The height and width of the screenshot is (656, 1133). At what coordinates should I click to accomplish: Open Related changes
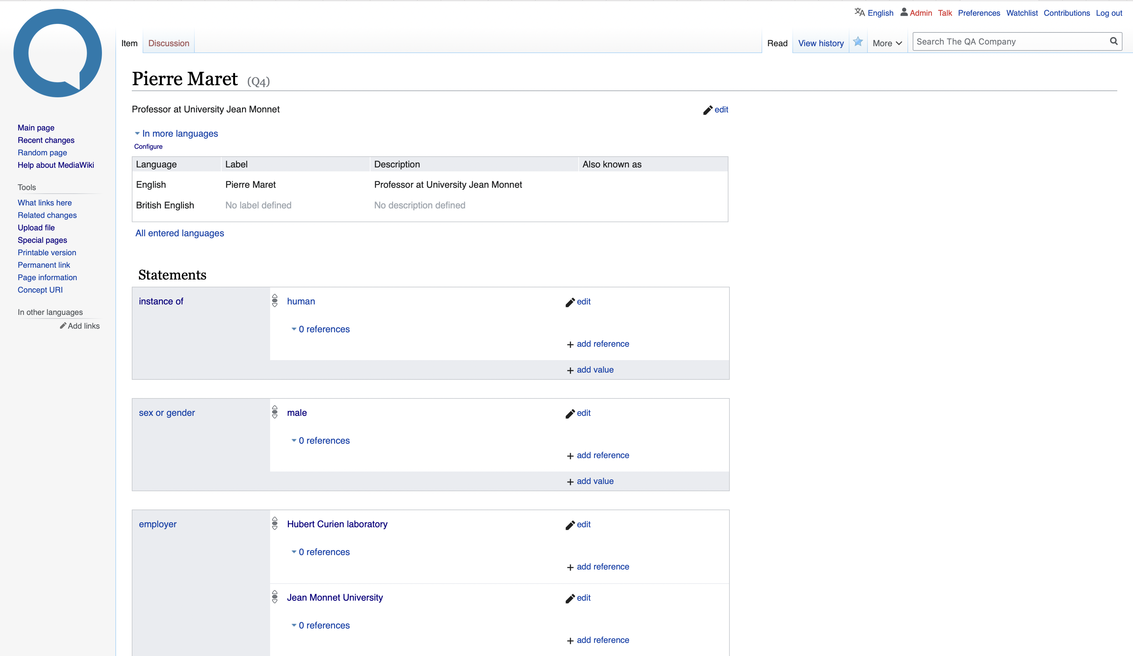(x=47, y=215)
